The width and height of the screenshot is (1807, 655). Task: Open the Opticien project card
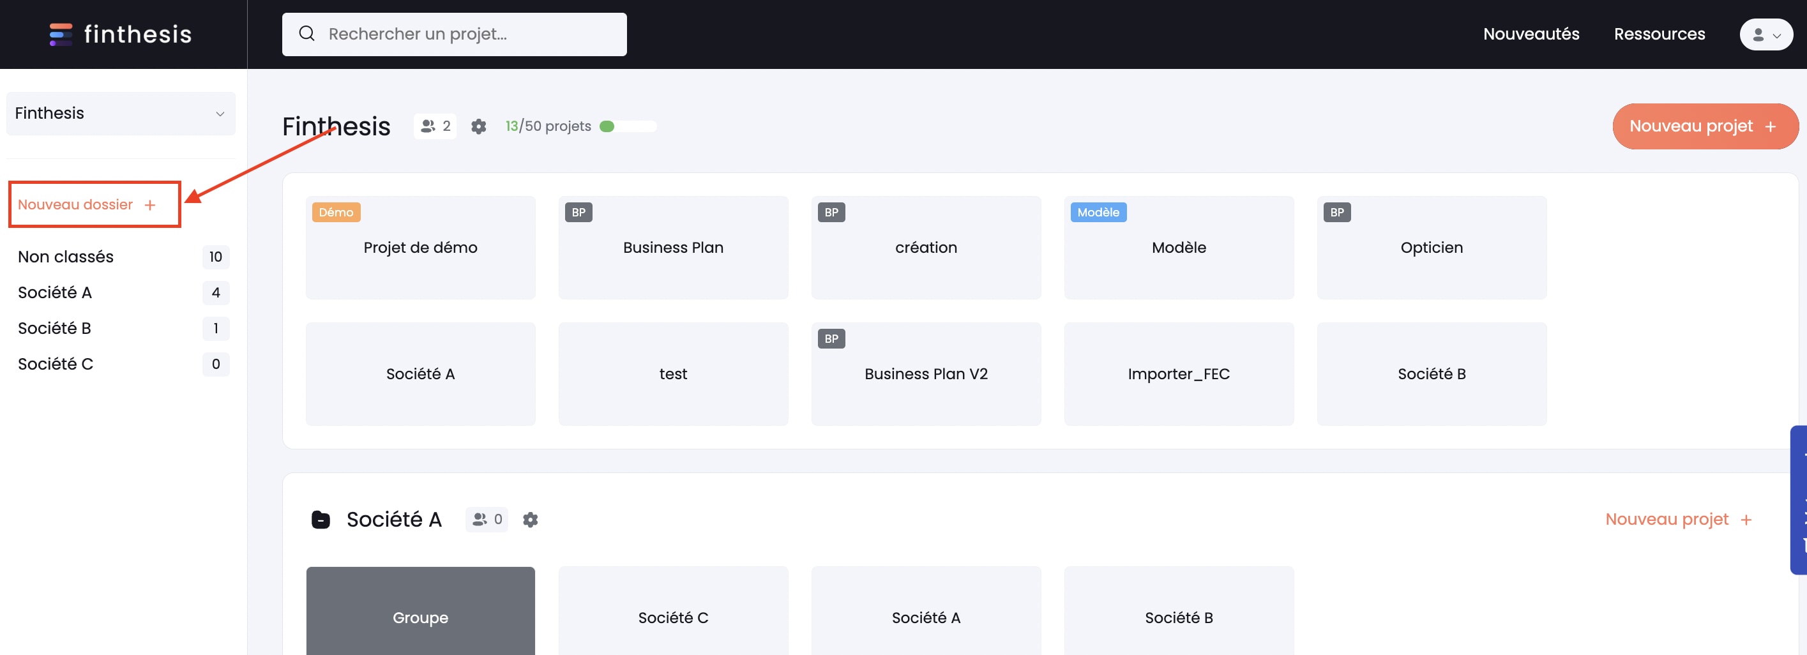(x=1432, y=248)
